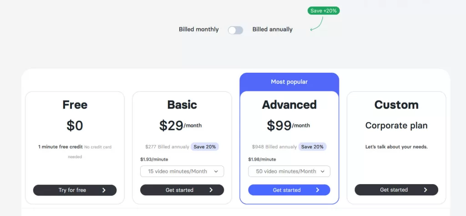This screenshot has width=466, height=216.
Task: Open the 50 video minutes/Month dropdown
Action: tap(289, 171)
